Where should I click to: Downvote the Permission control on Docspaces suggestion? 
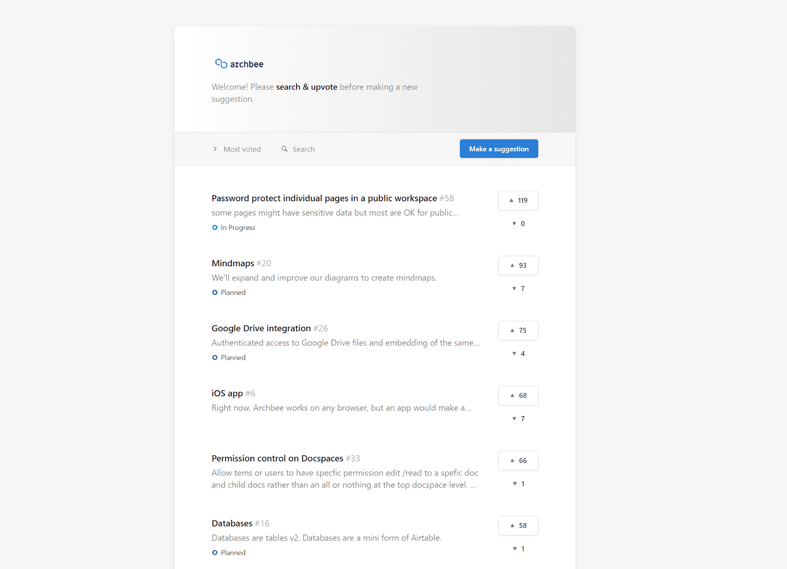pyautogui.click(x=518, y=484)
